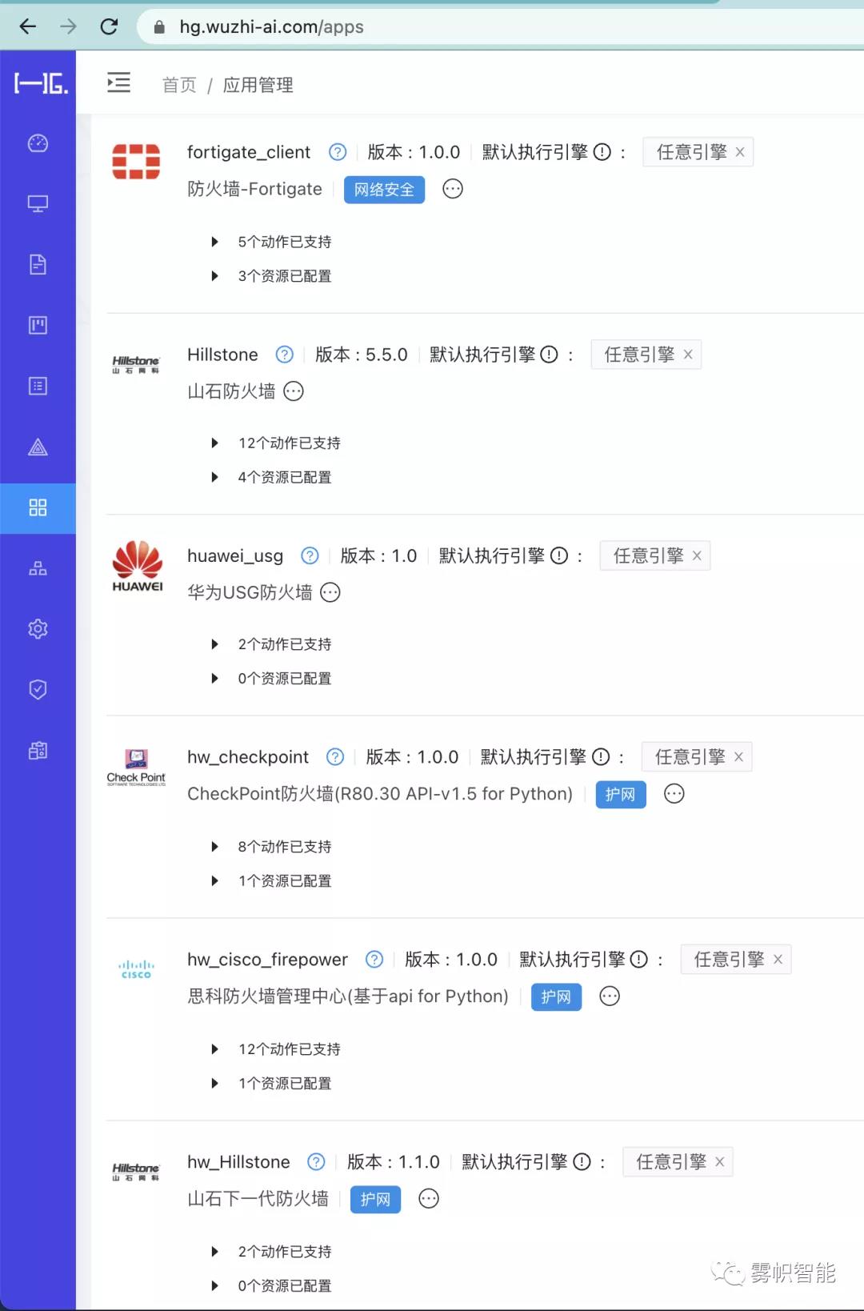Expand 3个资源已配置 under fortigate_client
Image resolution: width=864 pixels, height=1311 pixels.
pyautogui.click(x=214, y=276)
